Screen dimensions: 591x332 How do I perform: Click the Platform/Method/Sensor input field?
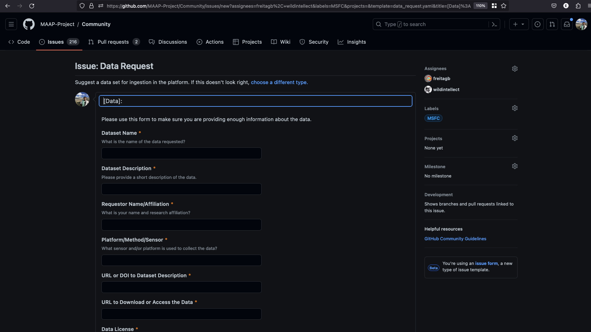click(182, 261)
